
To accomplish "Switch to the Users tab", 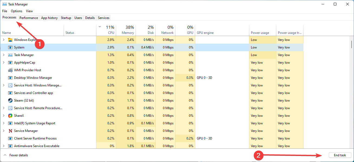I will pos(78,18).
